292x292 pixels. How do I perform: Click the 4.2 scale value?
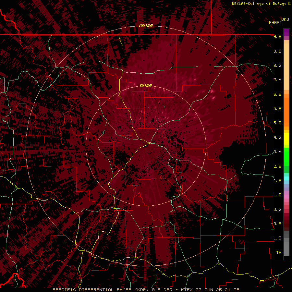[277, 138]
